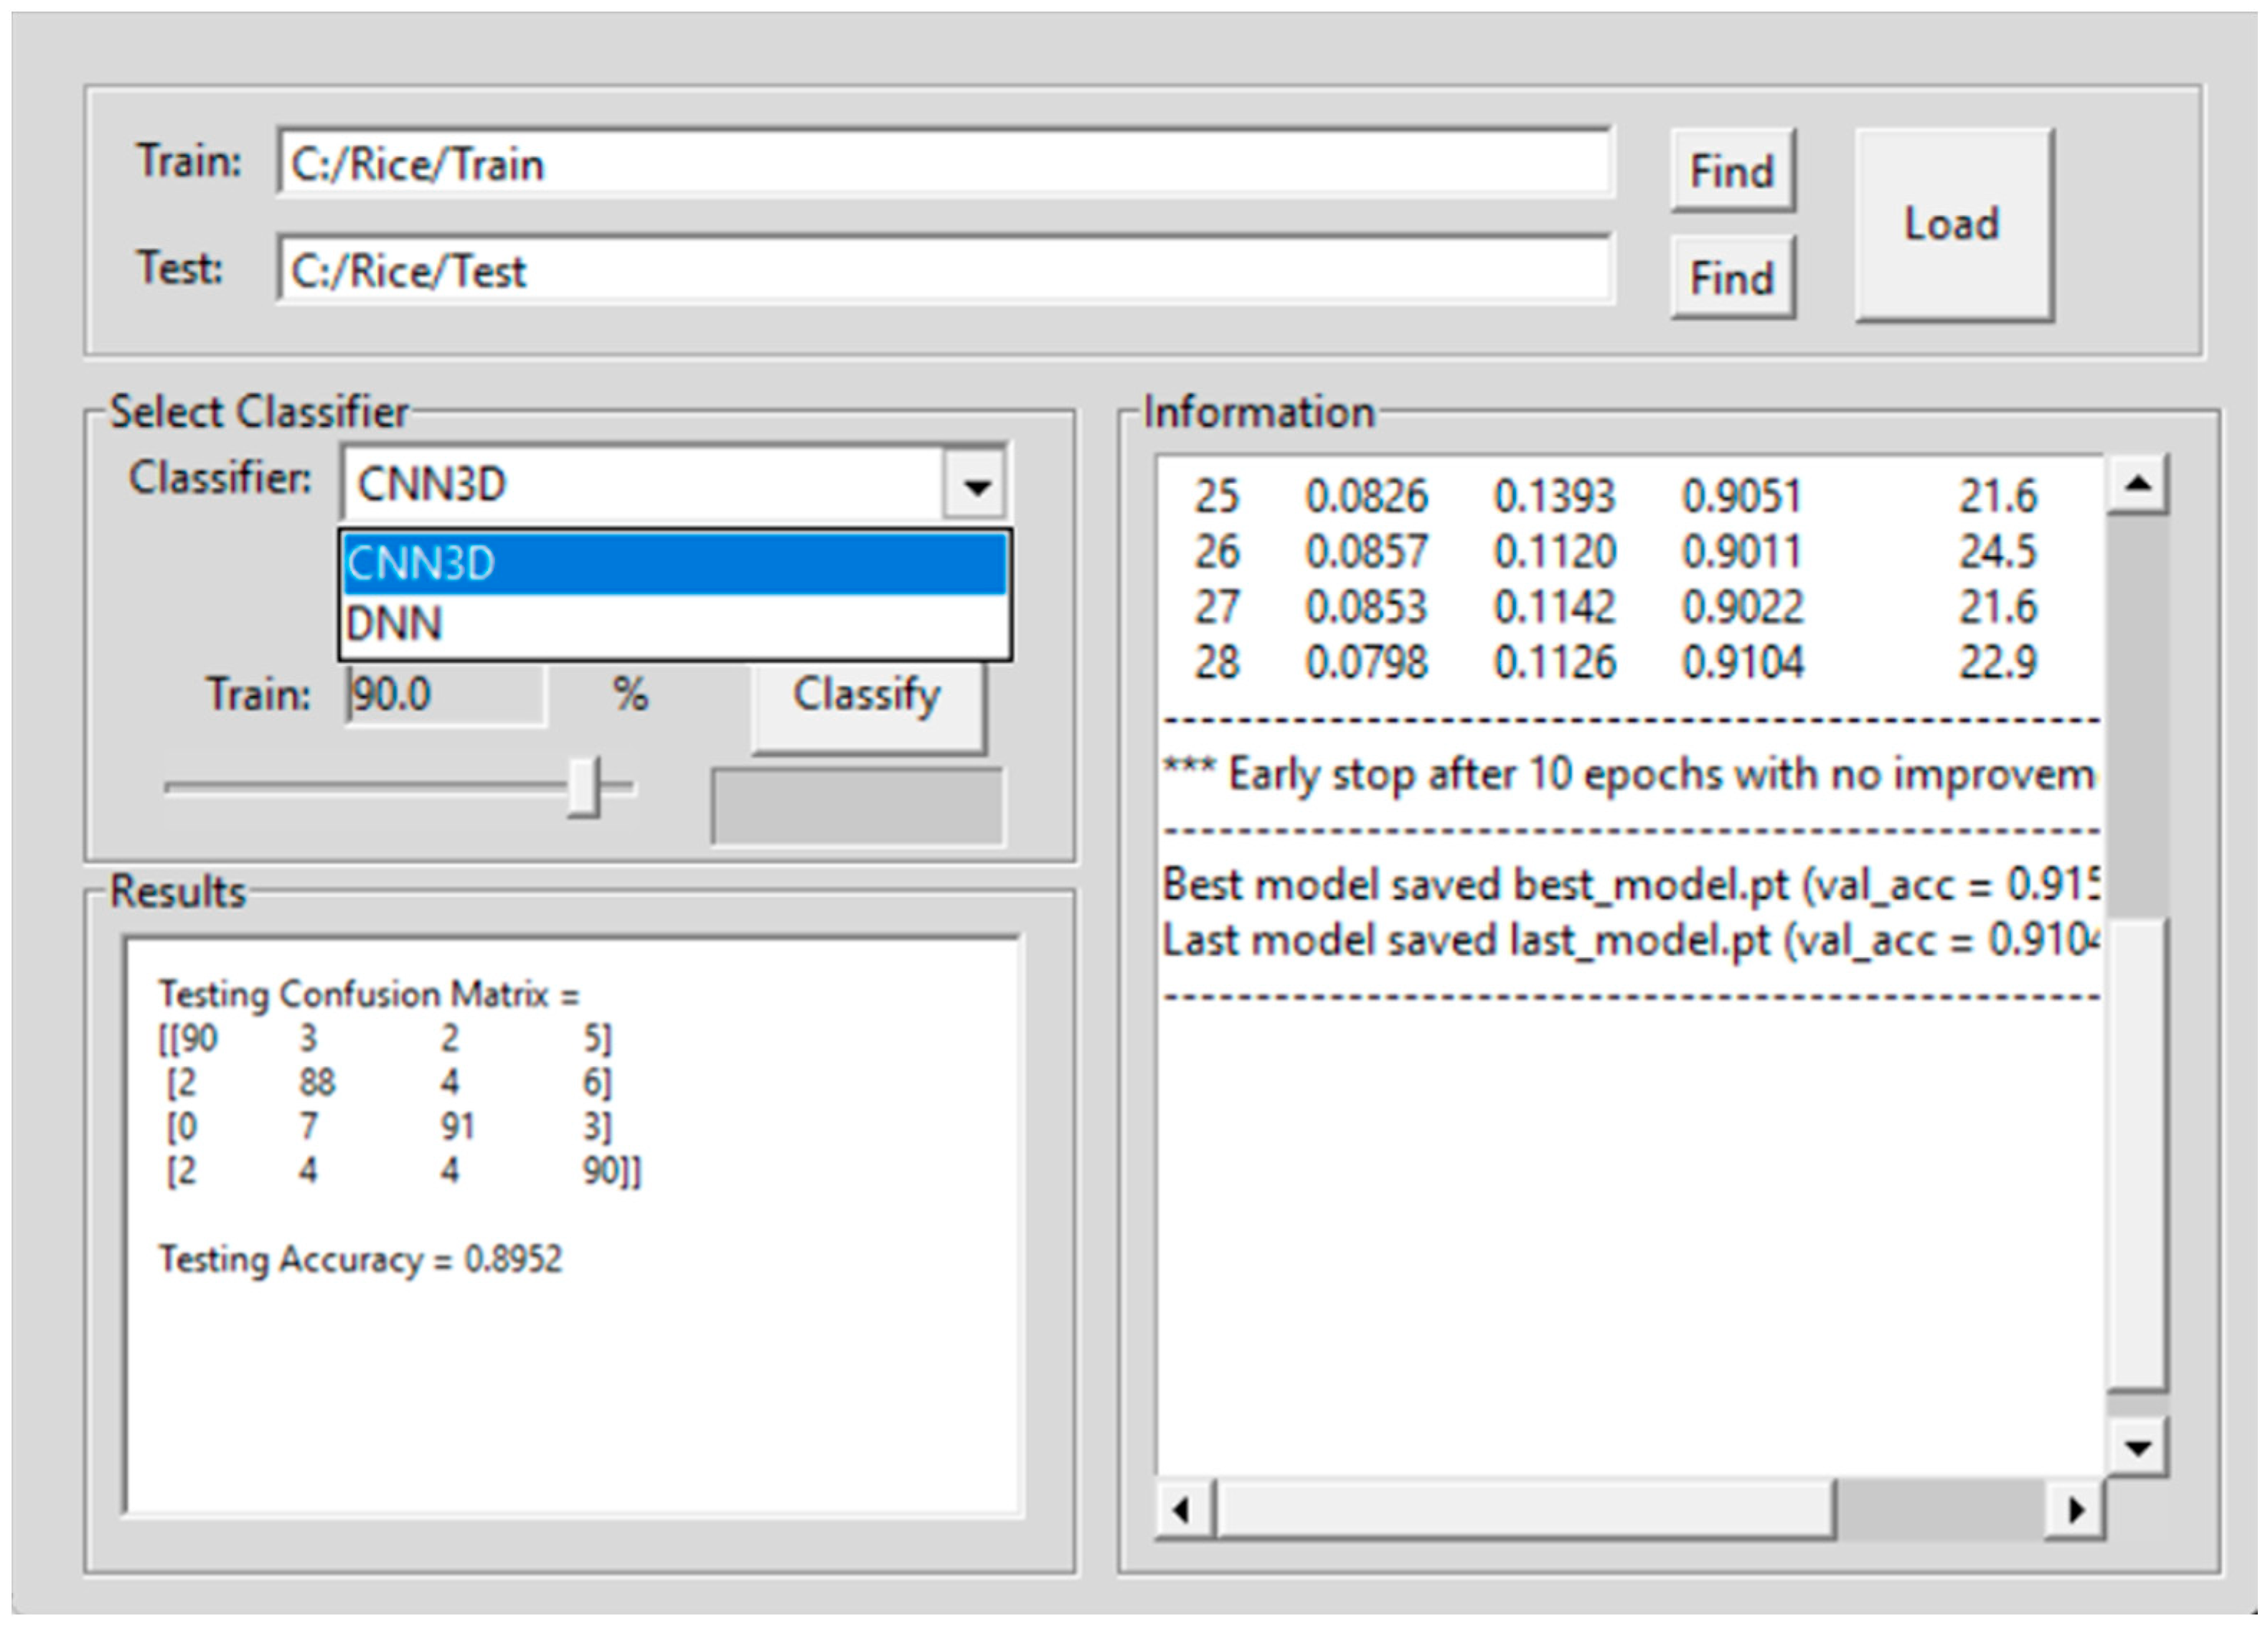Click the Train percentage field showing 90.0

[x=445, y=695]
